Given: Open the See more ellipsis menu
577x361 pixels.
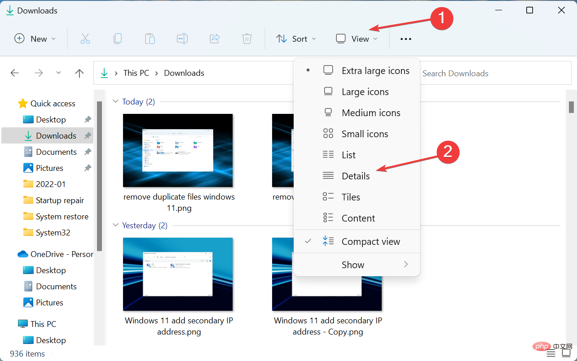Looking at the screenshot, I should (x=406, y=39).
